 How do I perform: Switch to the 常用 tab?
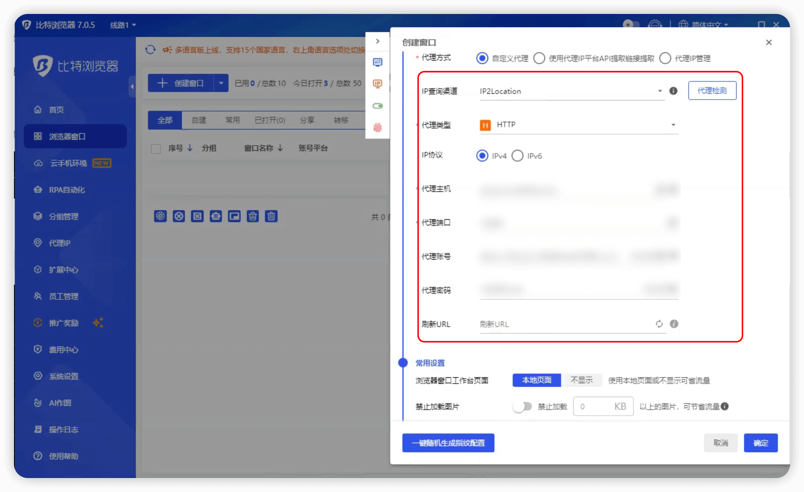point(233,120)
